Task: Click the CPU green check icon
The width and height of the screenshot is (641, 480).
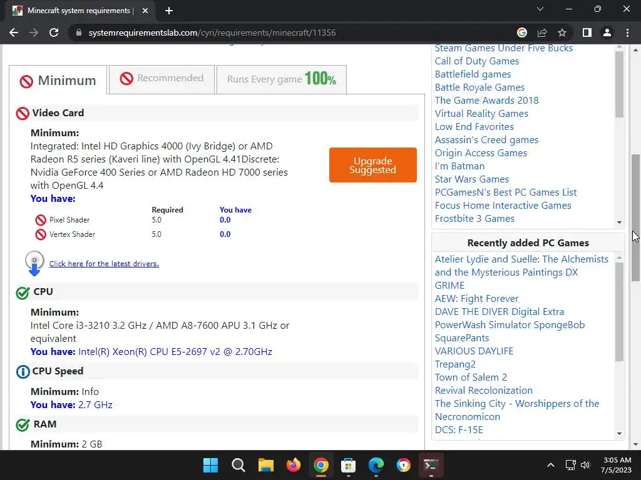Action: tap(23, 292)
